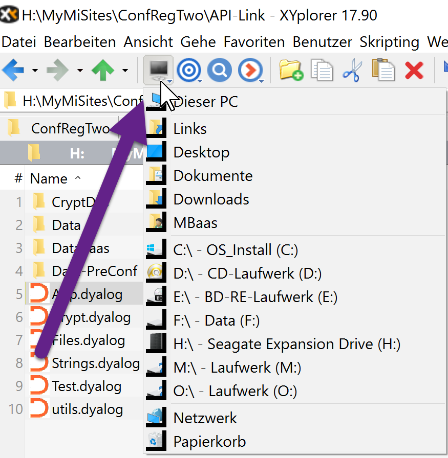This screenshot has height=458, width=448.
Task: Open Find Files magnifier icon
Action: coord(220,70)
